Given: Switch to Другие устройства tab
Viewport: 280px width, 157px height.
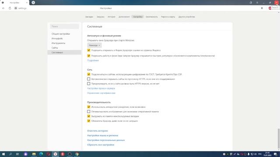Looking at the screenshot, I should [187, 17].
